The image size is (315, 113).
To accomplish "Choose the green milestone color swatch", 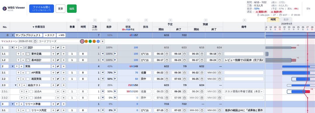I will coord(90,42).
